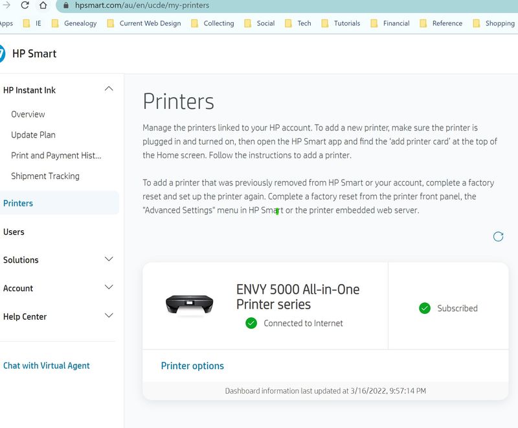Go to Update Plan
Screen dimensions: 518x428
33,135
